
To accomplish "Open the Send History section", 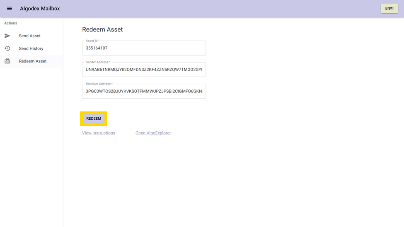I will click(x=31, y=48).
